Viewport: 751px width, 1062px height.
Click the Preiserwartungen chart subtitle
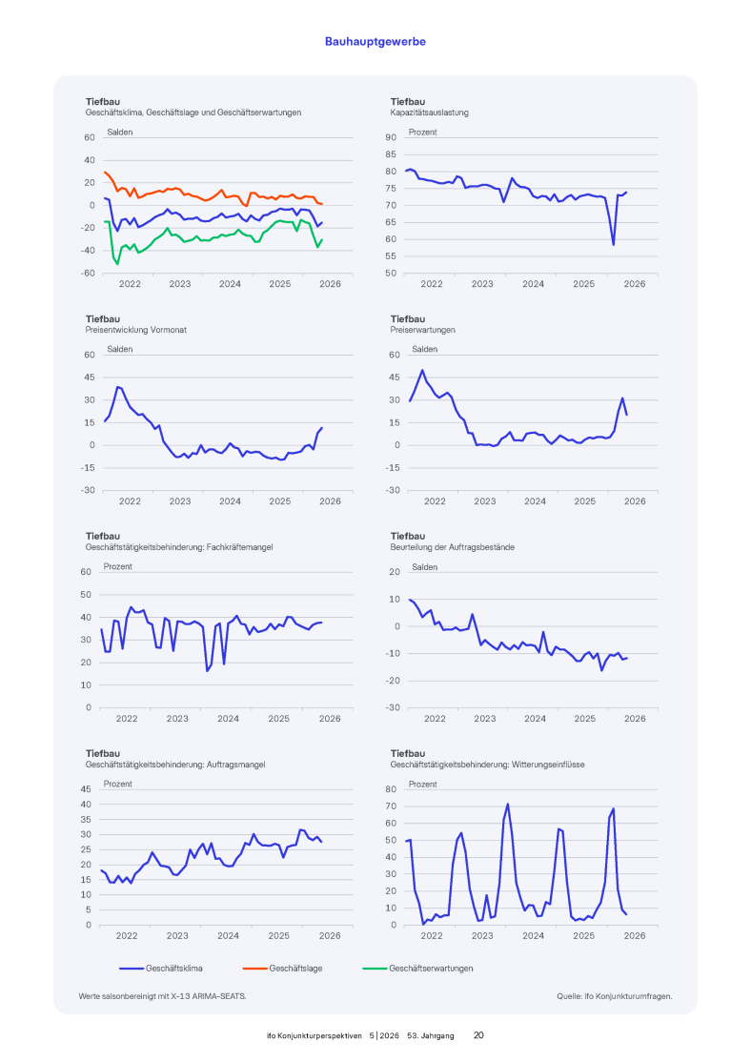(422, 330)
